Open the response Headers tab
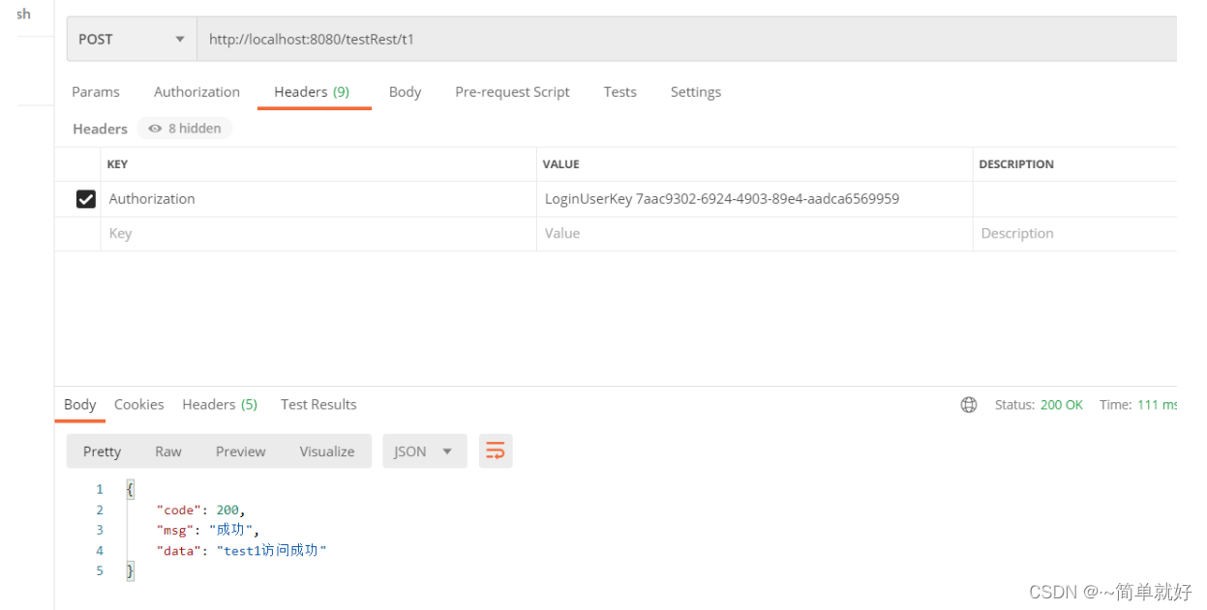Screen dimensions: 1207x610 [x=220, y=404]
